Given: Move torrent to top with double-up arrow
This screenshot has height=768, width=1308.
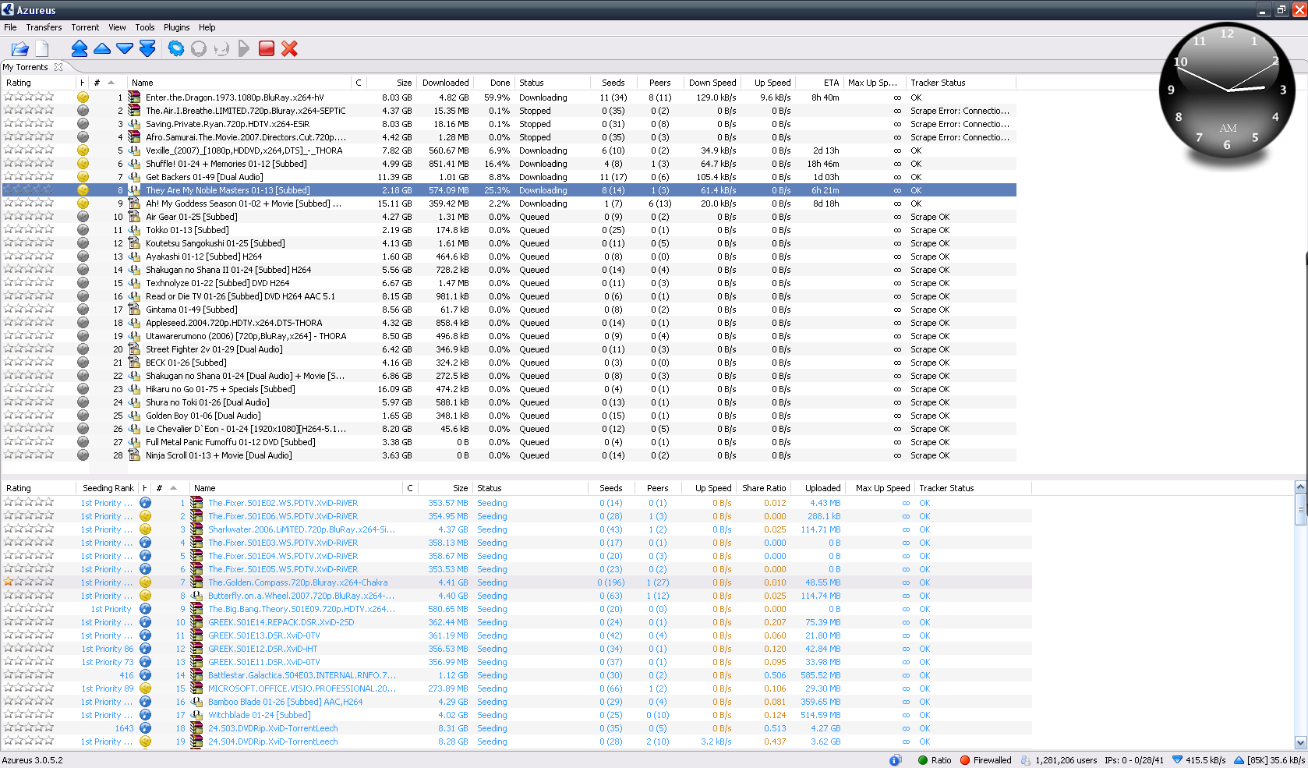Looking at the screenshot, I should 79,49.
